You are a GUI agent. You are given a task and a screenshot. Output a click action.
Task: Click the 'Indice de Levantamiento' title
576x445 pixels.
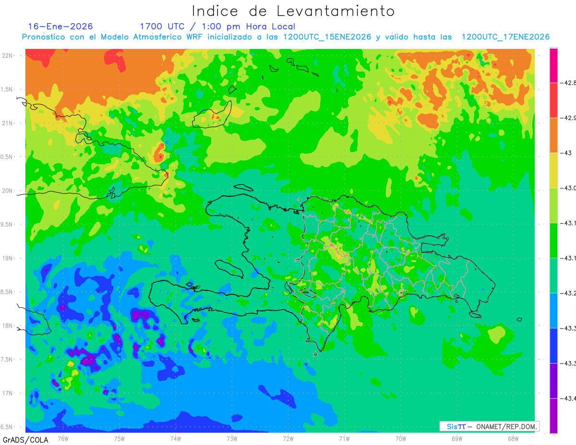[x=293, y=11]
